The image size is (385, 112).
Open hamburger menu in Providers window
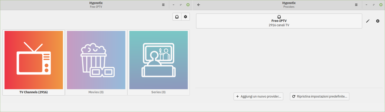click(356, 5)
